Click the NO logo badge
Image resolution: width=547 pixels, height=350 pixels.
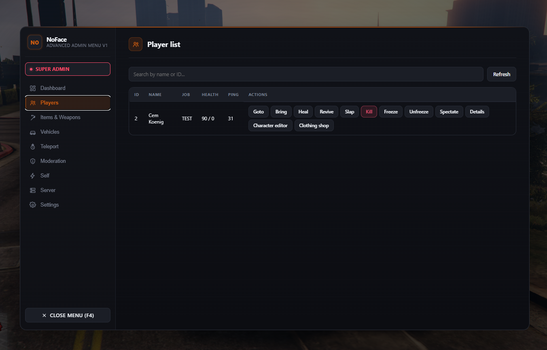point(35,43)
